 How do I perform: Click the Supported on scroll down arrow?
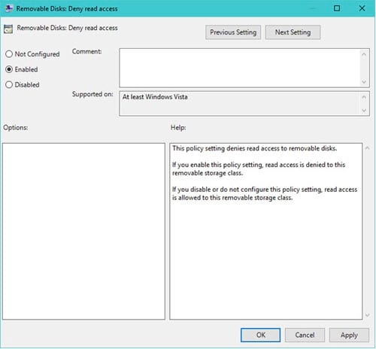pyautogui.click(x=364, y=111)
